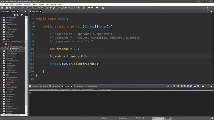Screen dimensions: 214x120
Task: Switch to the Call Hierarchy tab
Action: (91, 86)
